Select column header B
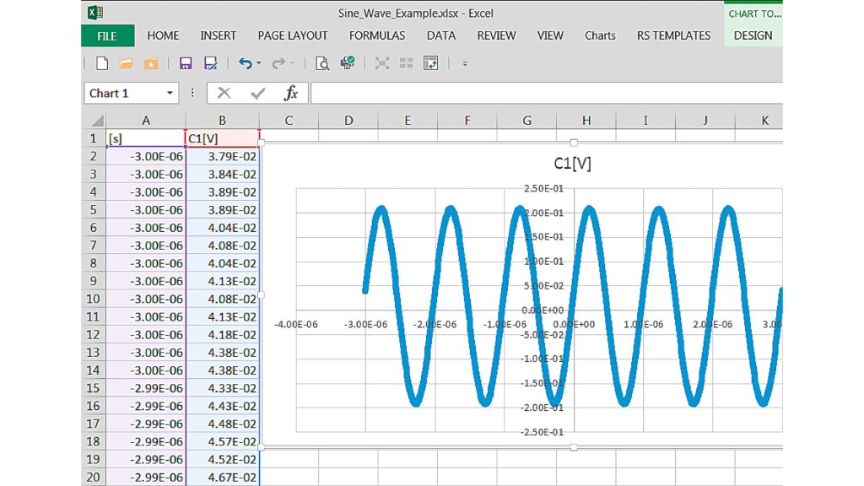The image size is (864, 486). point(221,120)
